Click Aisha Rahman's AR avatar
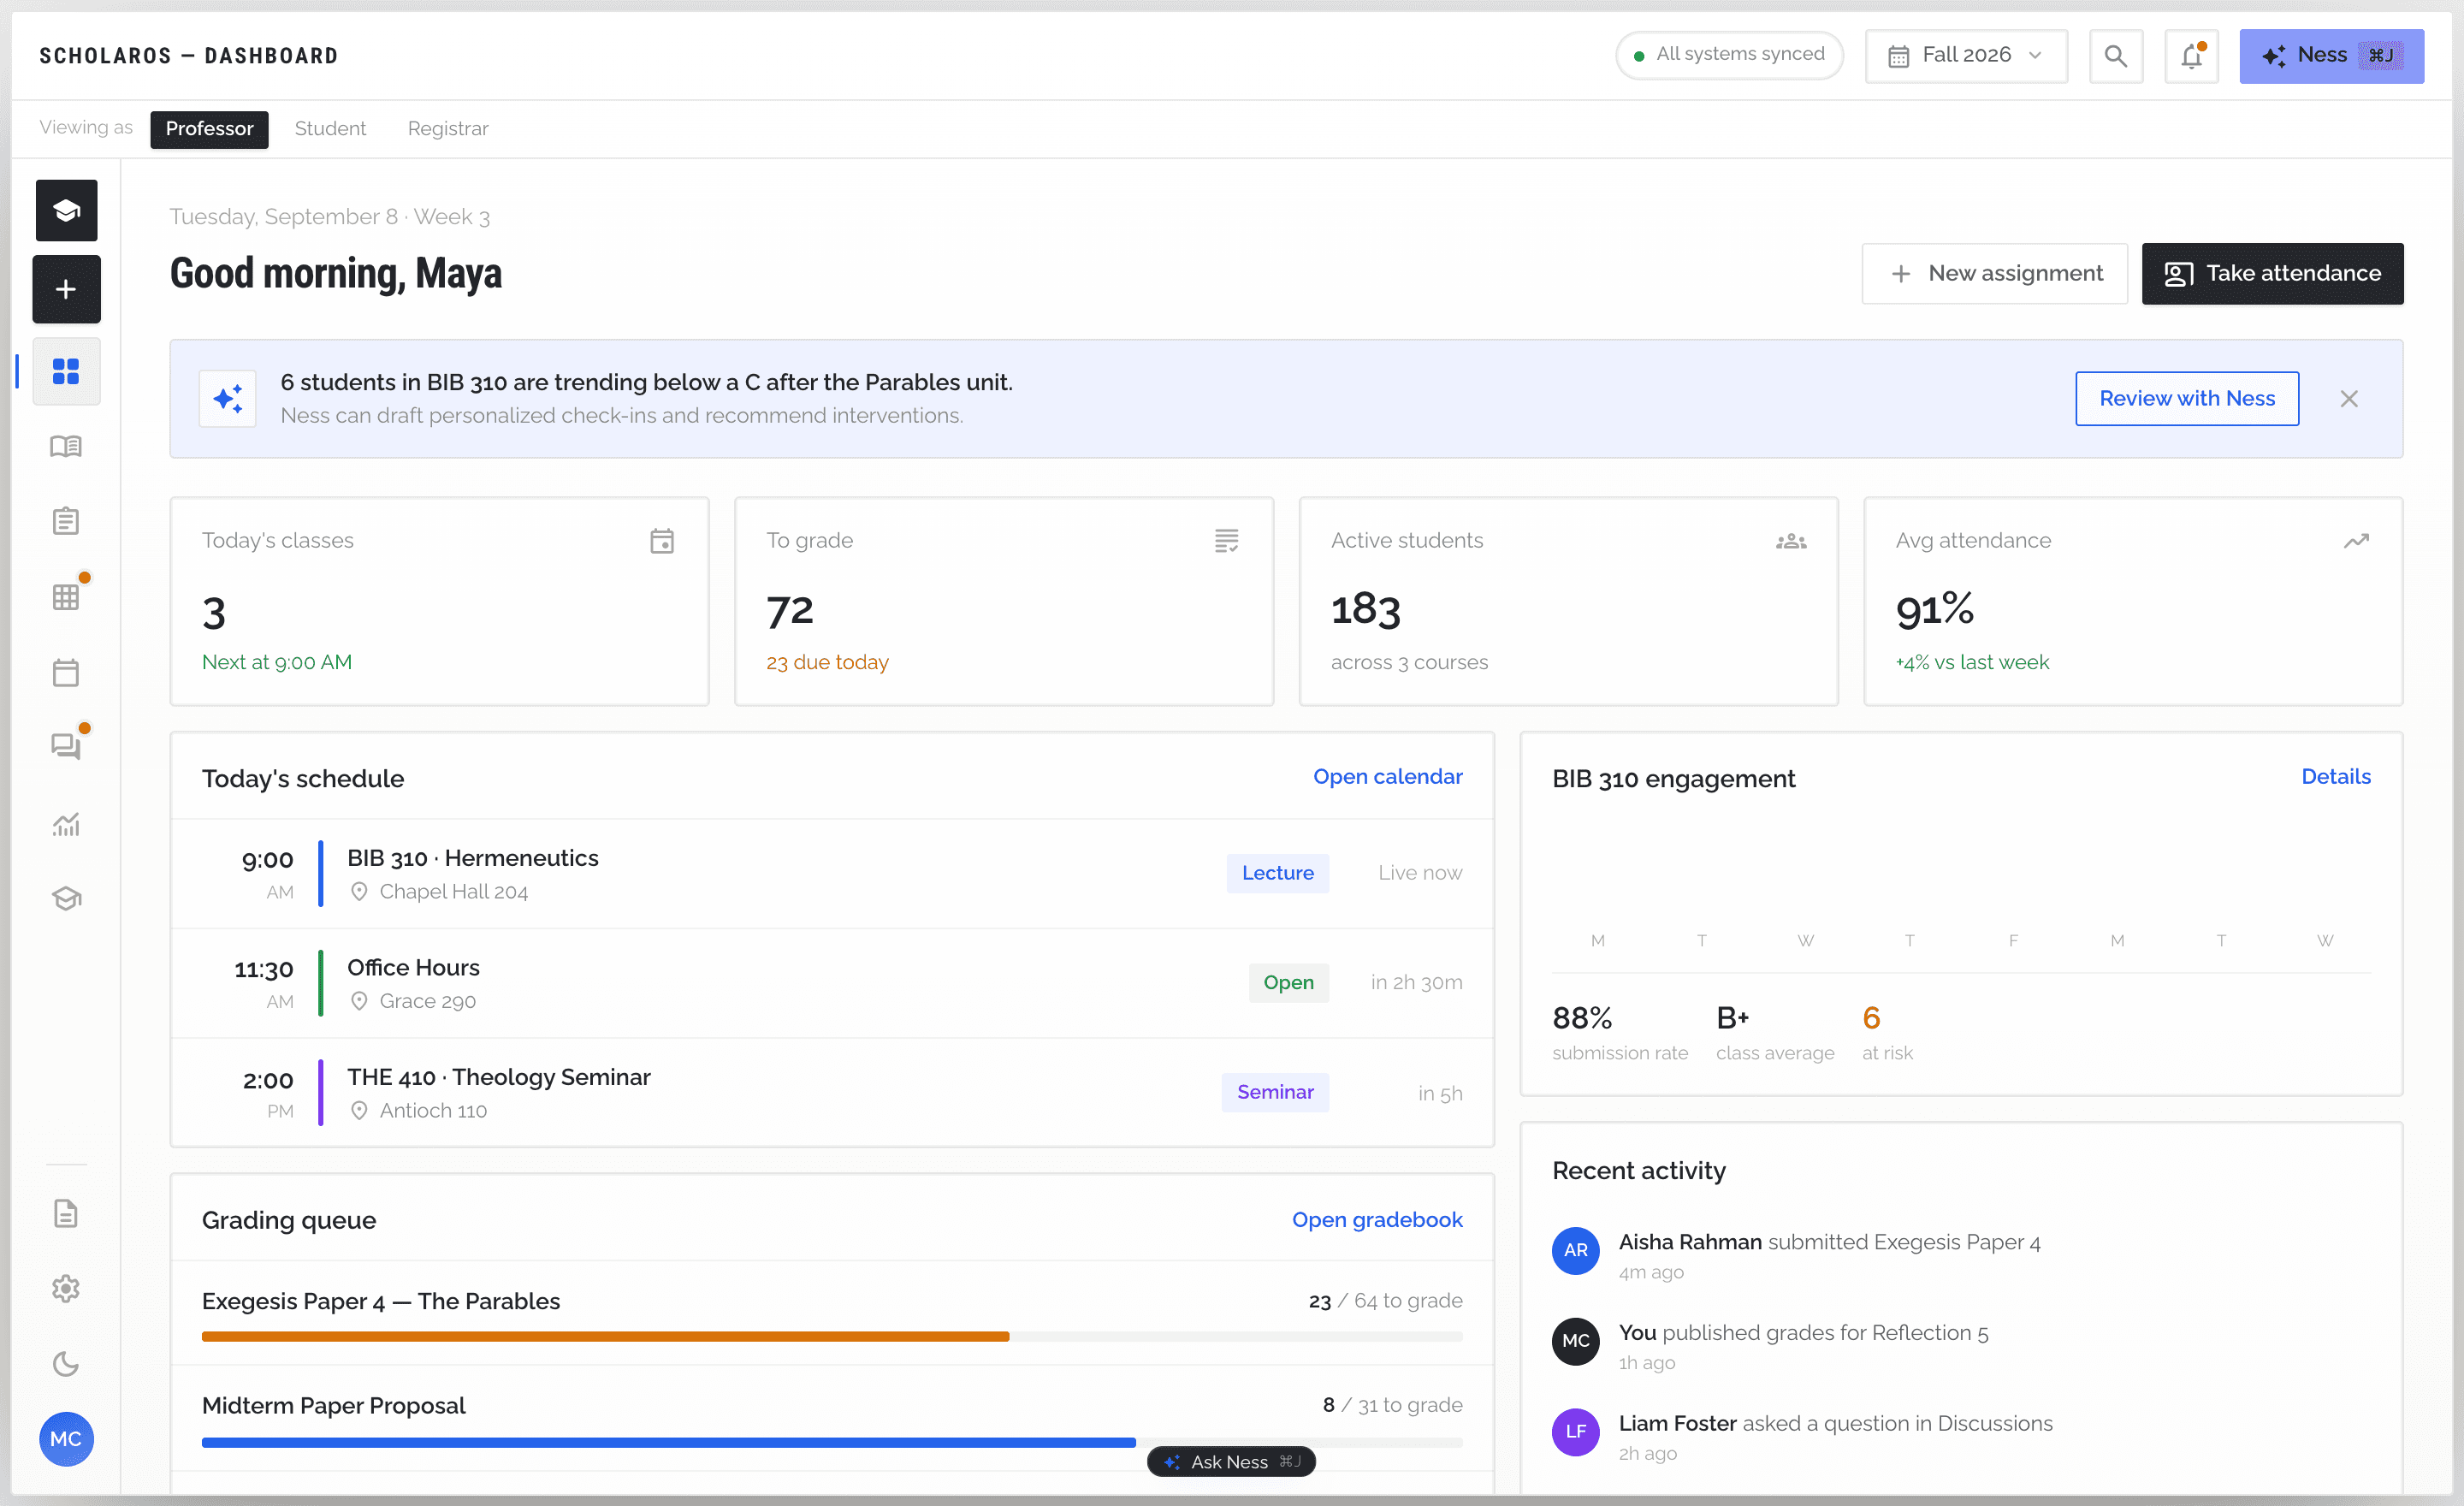2464x1506 pixels. point(1575,1251)
